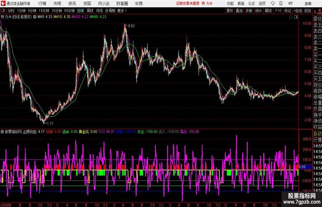Switch to the 15分钟 period tab
The height and width of the screenshot is (207, 322).
click(44, 11)
